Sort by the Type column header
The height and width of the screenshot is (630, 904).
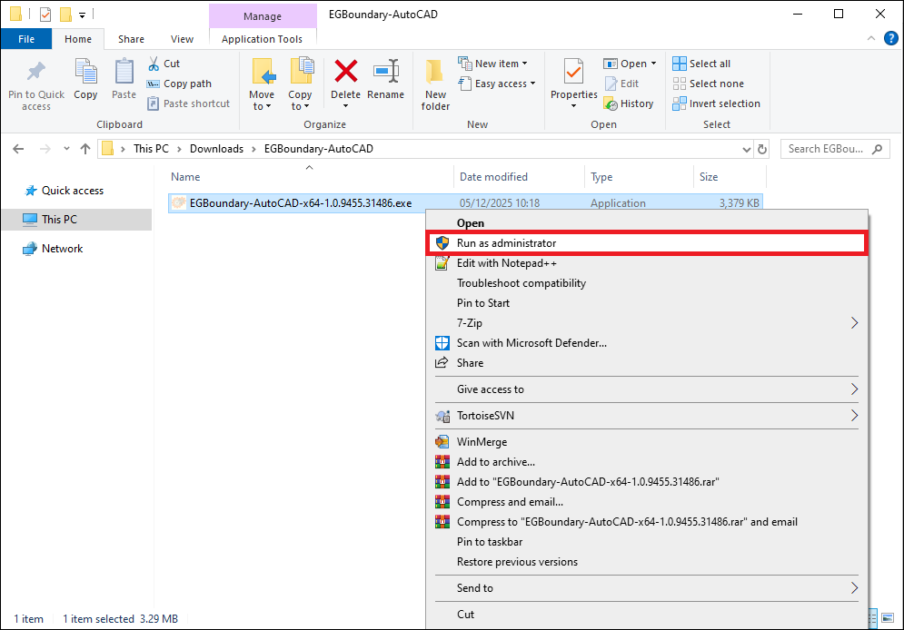click(601, 177)
